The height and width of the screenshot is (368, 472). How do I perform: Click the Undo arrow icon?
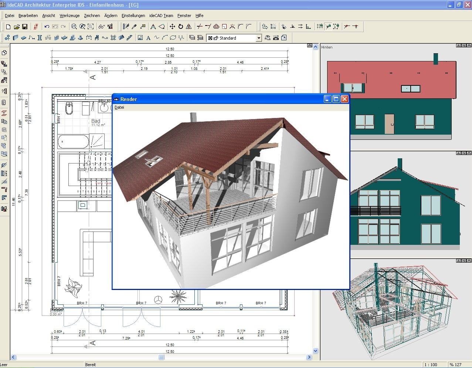click(x=47, y=27)
